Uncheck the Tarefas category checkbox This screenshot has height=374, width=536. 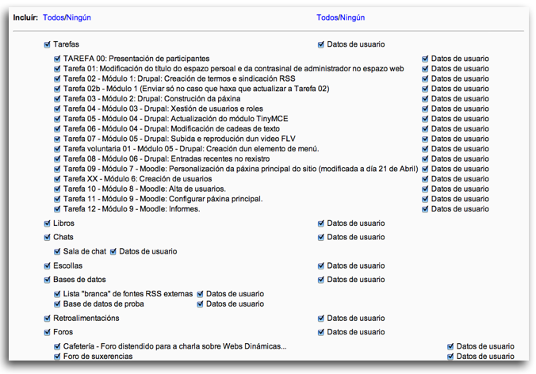[x=47, y=45]
